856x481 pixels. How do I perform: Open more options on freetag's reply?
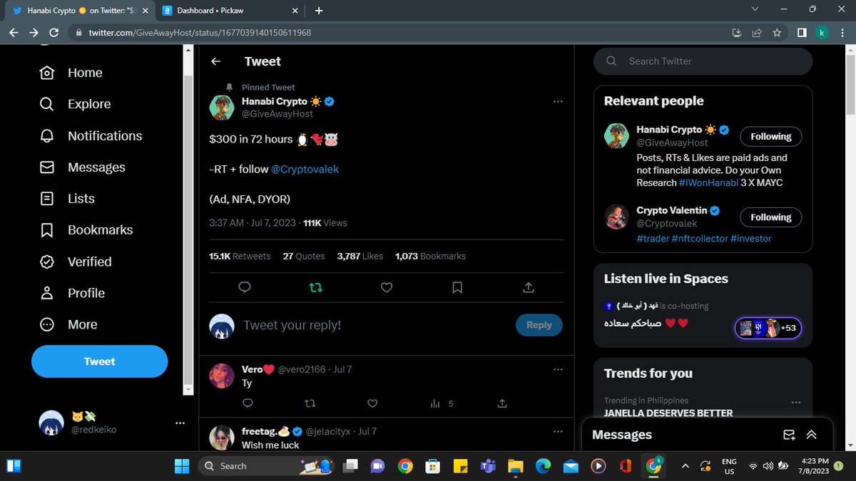(558, 431)
